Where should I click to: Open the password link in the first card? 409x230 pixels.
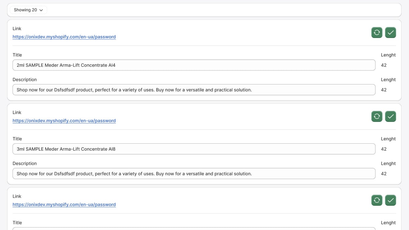coord(64,37)
